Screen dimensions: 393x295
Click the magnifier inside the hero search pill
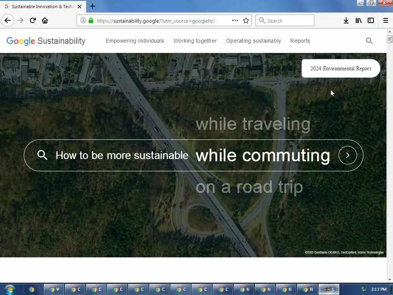42,155
